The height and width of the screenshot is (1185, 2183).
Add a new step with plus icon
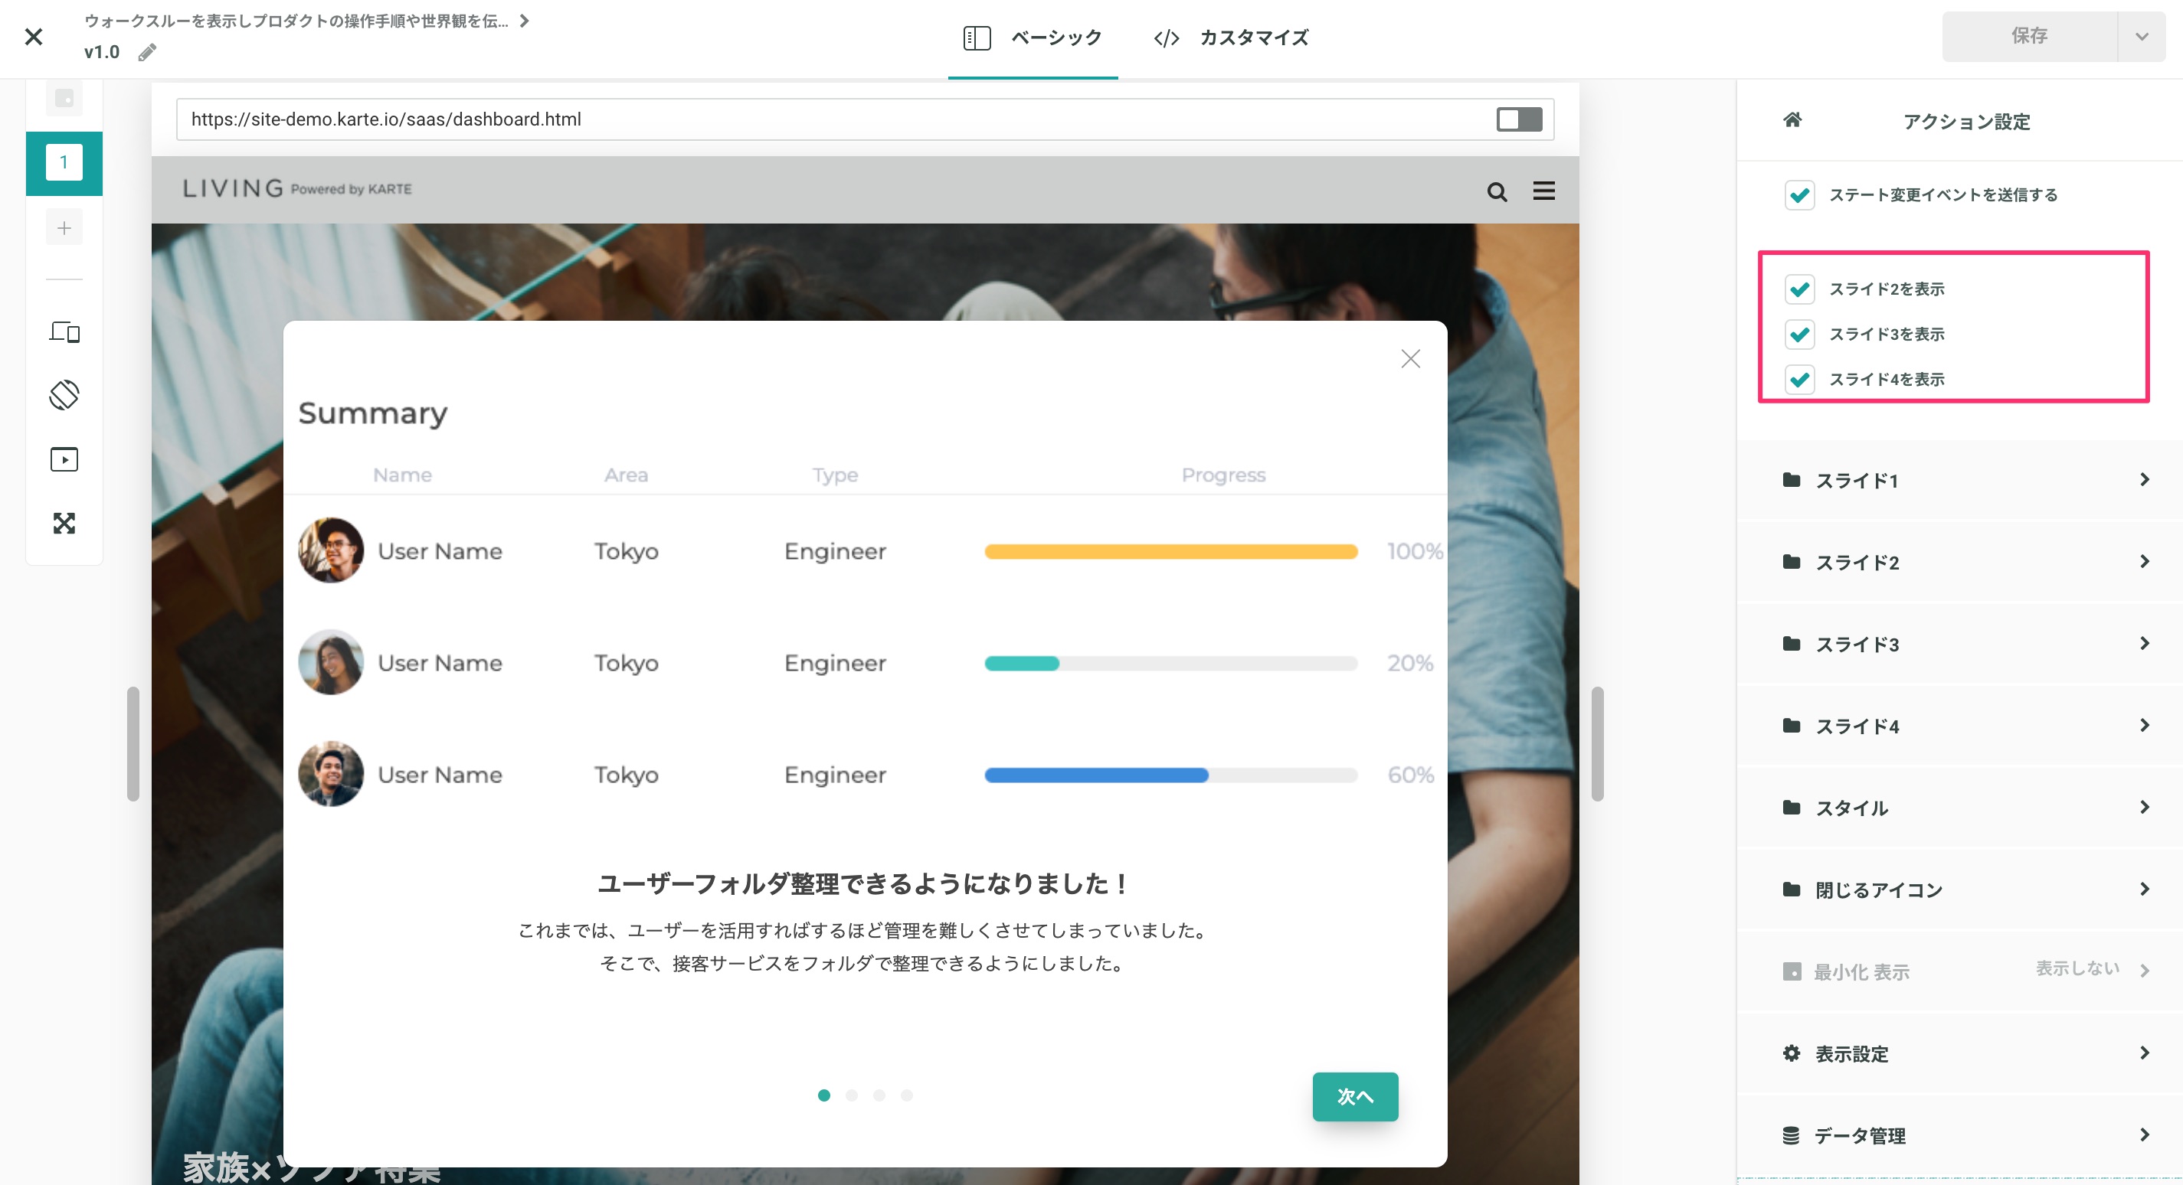(64, 227)
